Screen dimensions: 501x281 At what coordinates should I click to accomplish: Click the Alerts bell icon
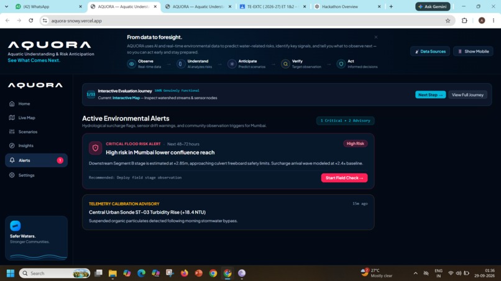[12, 160]
